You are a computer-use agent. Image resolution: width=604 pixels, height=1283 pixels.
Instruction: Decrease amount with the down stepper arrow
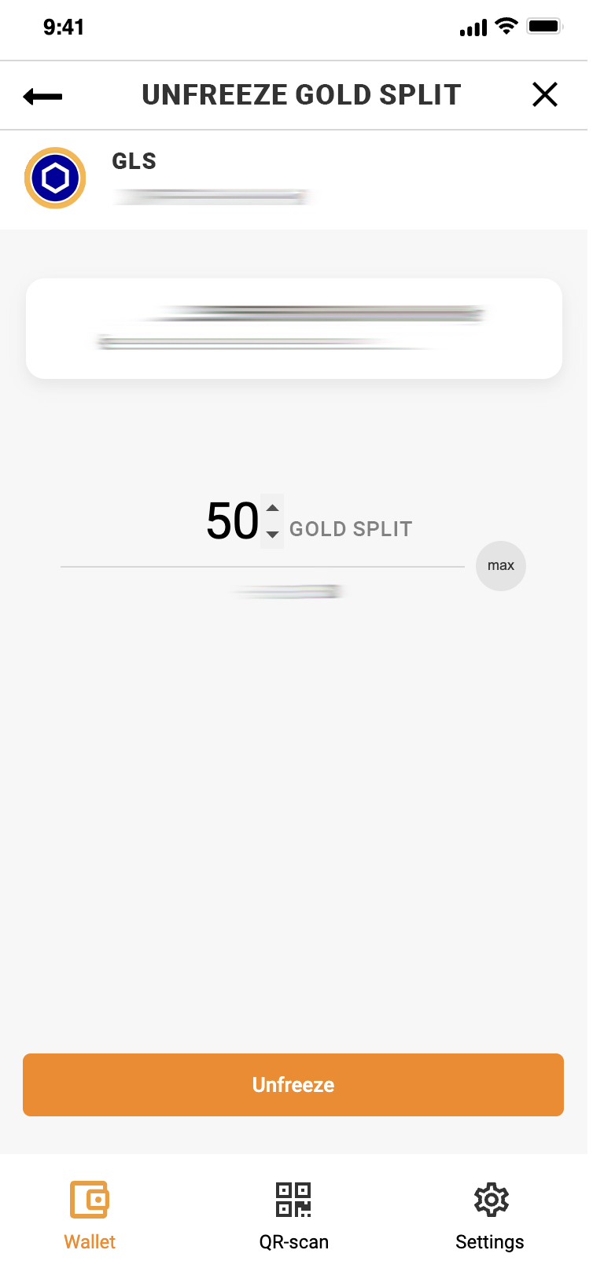click(273, 535)
